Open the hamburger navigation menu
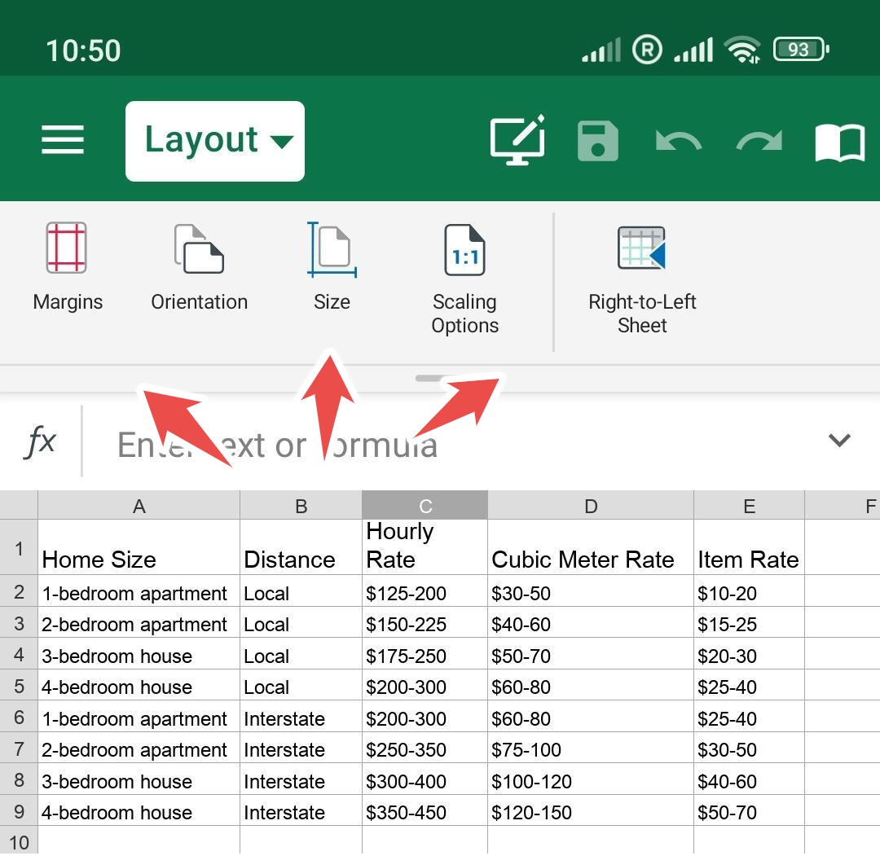The width and height of the screenshot is (880, 856). 62,139
